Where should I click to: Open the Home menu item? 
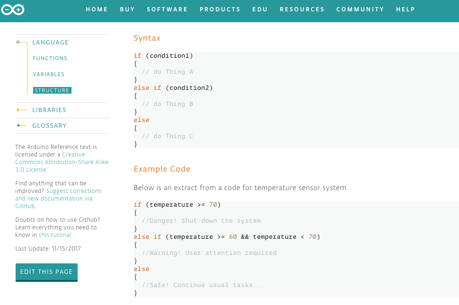pos(97,9)
